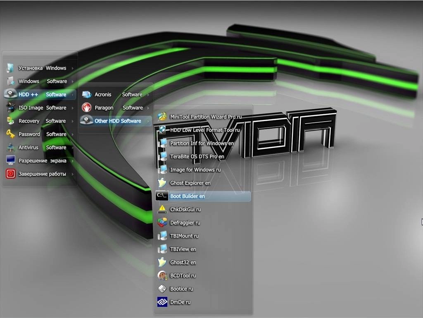Expand the Windows Software submenu arrow
The width and height of the screenshot is (423, 318).
[x=73, y=81]
